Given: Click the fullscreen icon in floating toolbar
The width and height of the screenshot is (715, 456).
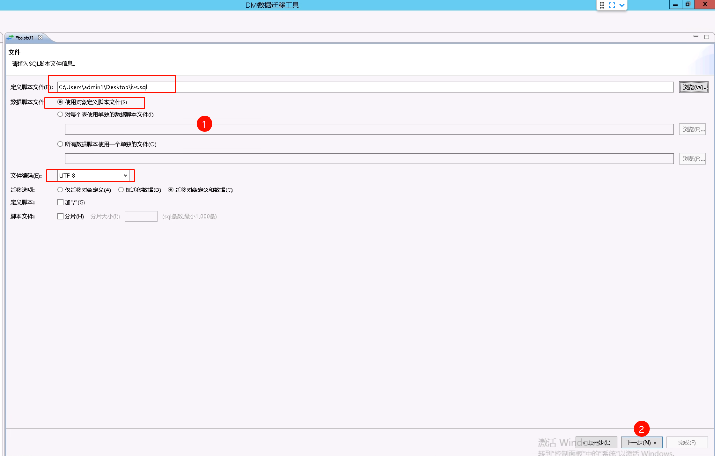Looking at the screenshot, I should (612, 5).
